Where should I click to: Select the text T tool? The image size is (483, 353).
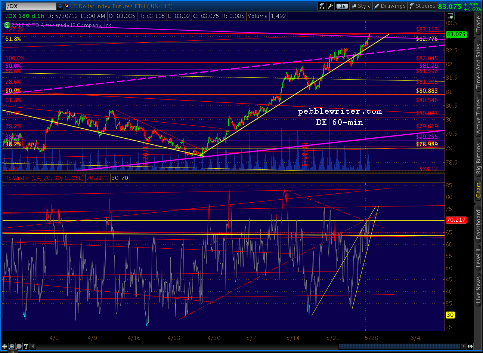pyautogui.click(x=25, y=346)
